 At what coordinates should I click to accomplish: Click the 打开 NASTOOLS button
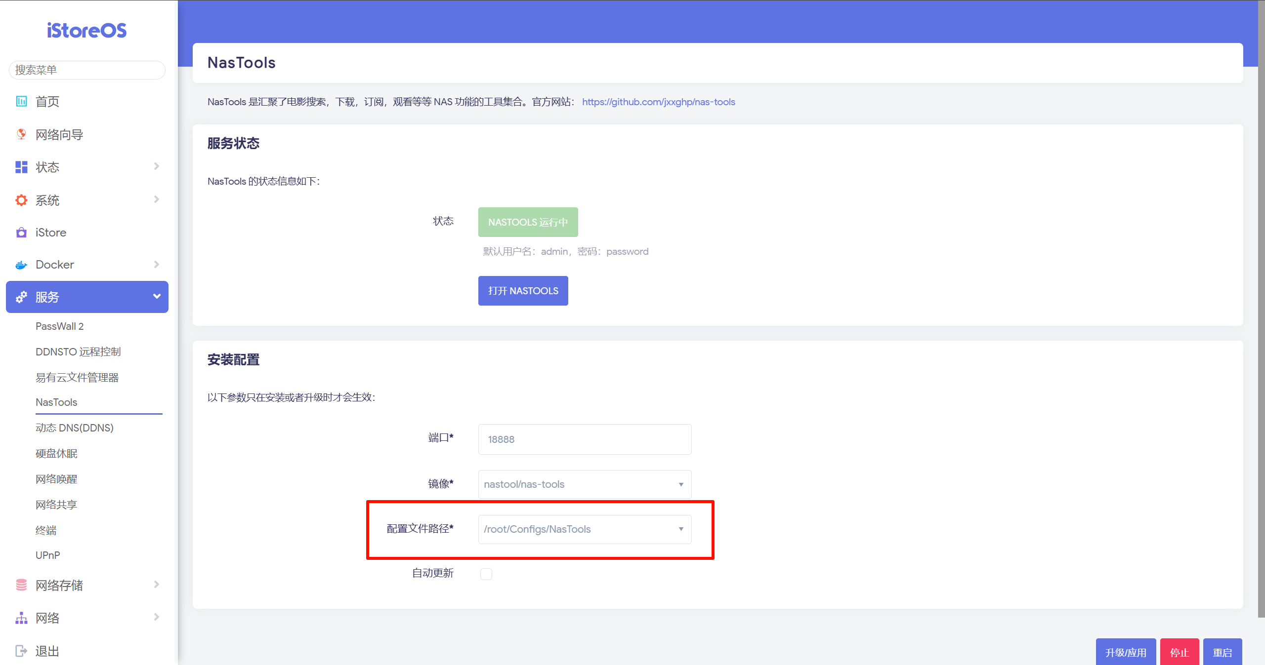523,291
